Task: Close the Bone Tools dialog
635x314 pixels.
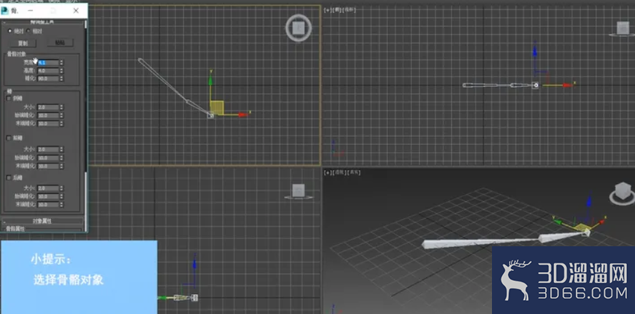Action: pyautogui.click(x=76, y=11)
